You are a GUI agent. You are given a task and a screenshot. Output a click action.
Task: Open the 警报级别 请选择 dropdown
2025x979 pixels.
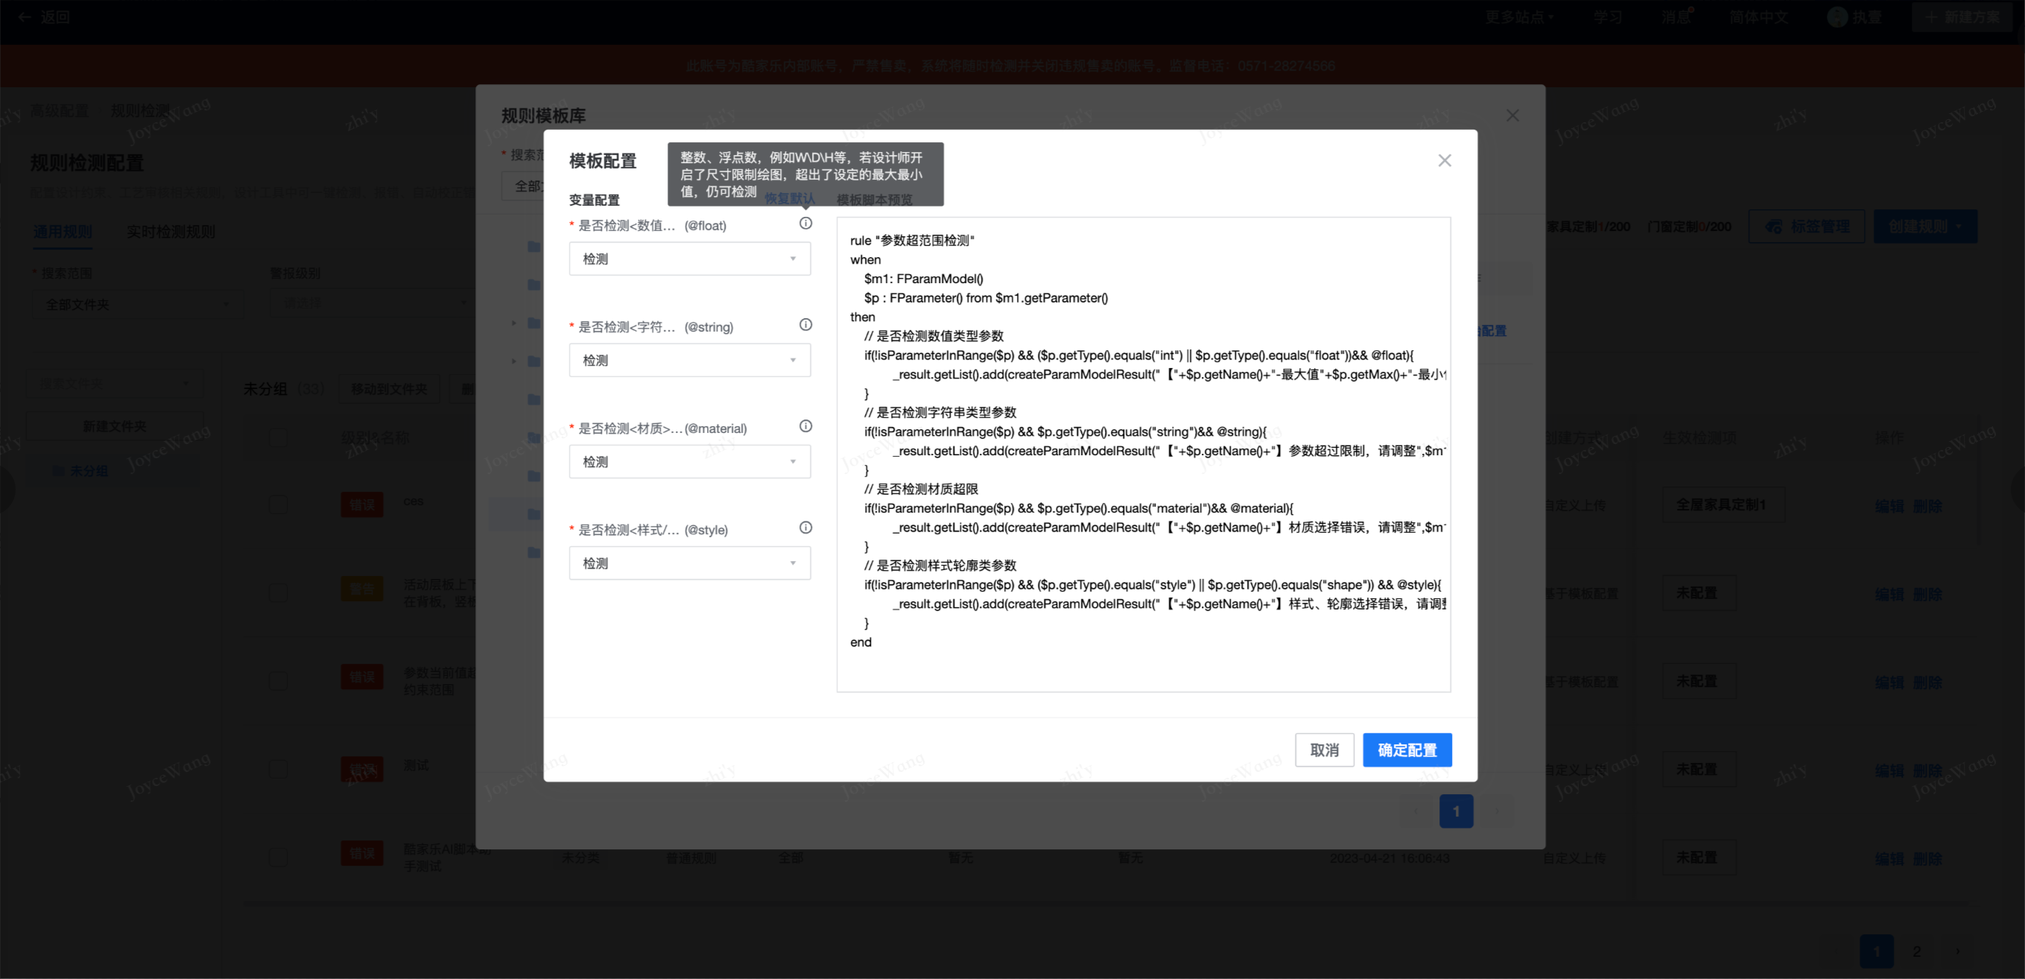tap(371, 302)
